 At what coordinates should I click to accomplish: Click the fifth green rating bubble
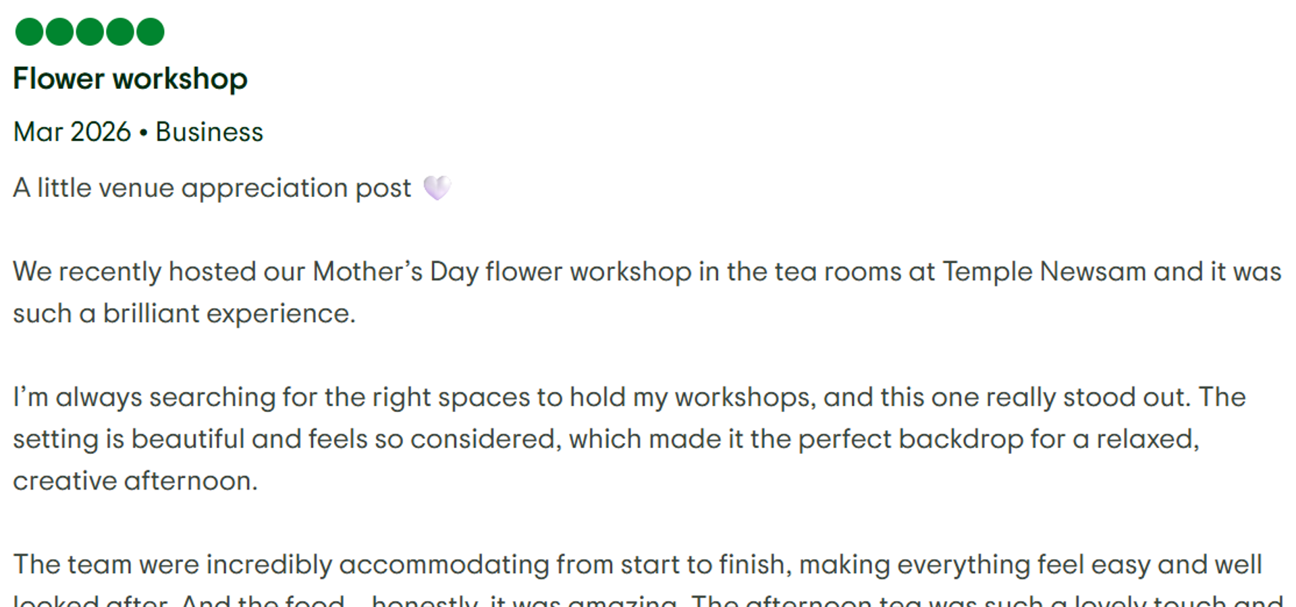pos(151,32)
